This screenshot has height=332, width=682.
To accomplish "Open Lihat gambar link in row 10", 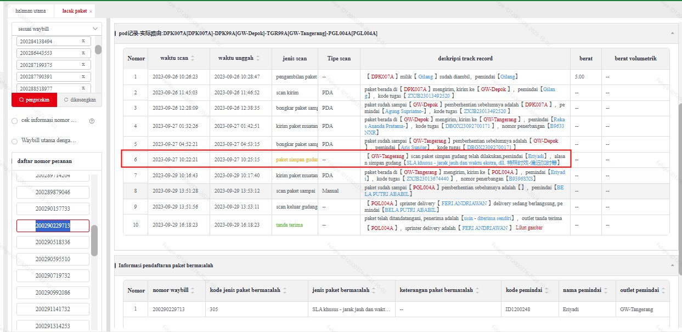I will (x=529, y=228).
